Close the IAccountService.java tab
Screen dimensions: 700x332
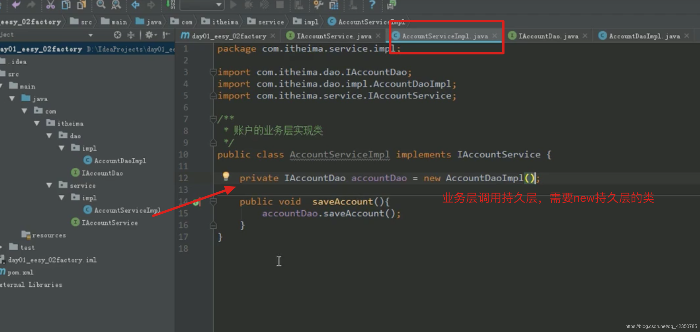point(378,36)
